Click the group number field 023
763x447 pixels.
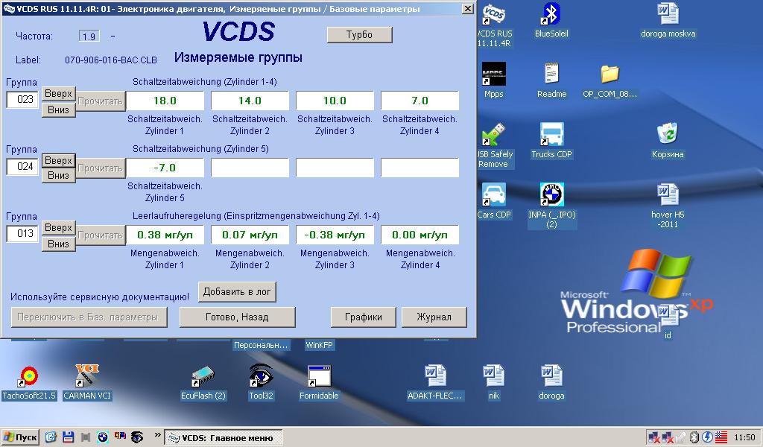coord(22,100)
